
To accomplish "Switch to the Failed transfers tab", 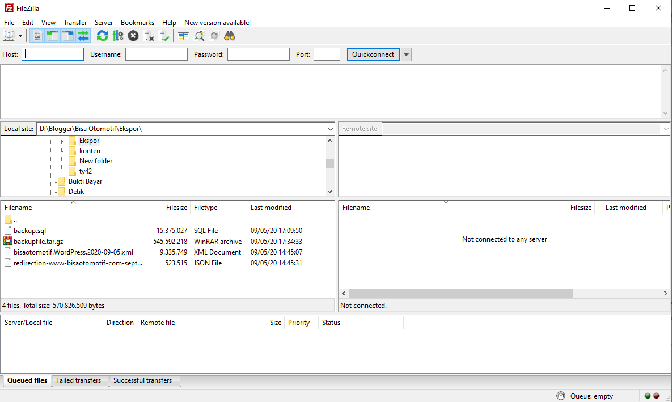I will coord(79,380).
